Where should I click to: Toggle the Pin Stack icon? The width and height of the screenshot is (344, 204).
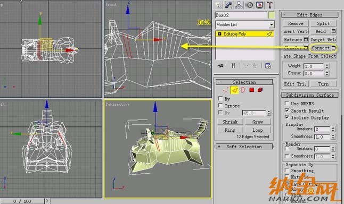click(220, 65)
